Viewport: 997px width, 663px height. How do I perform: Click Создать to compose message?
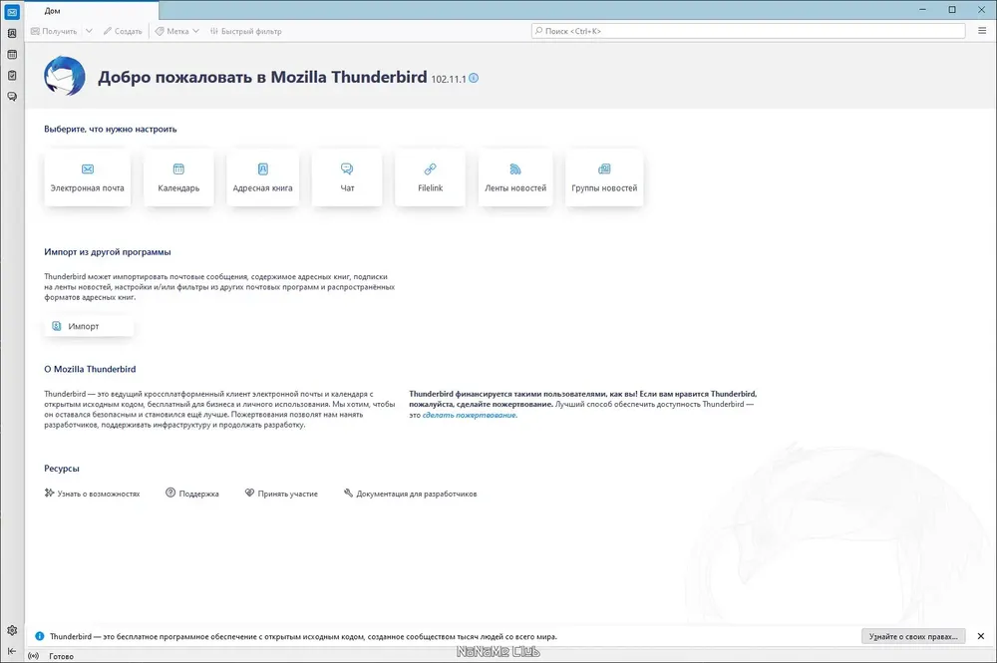point(123,31)
